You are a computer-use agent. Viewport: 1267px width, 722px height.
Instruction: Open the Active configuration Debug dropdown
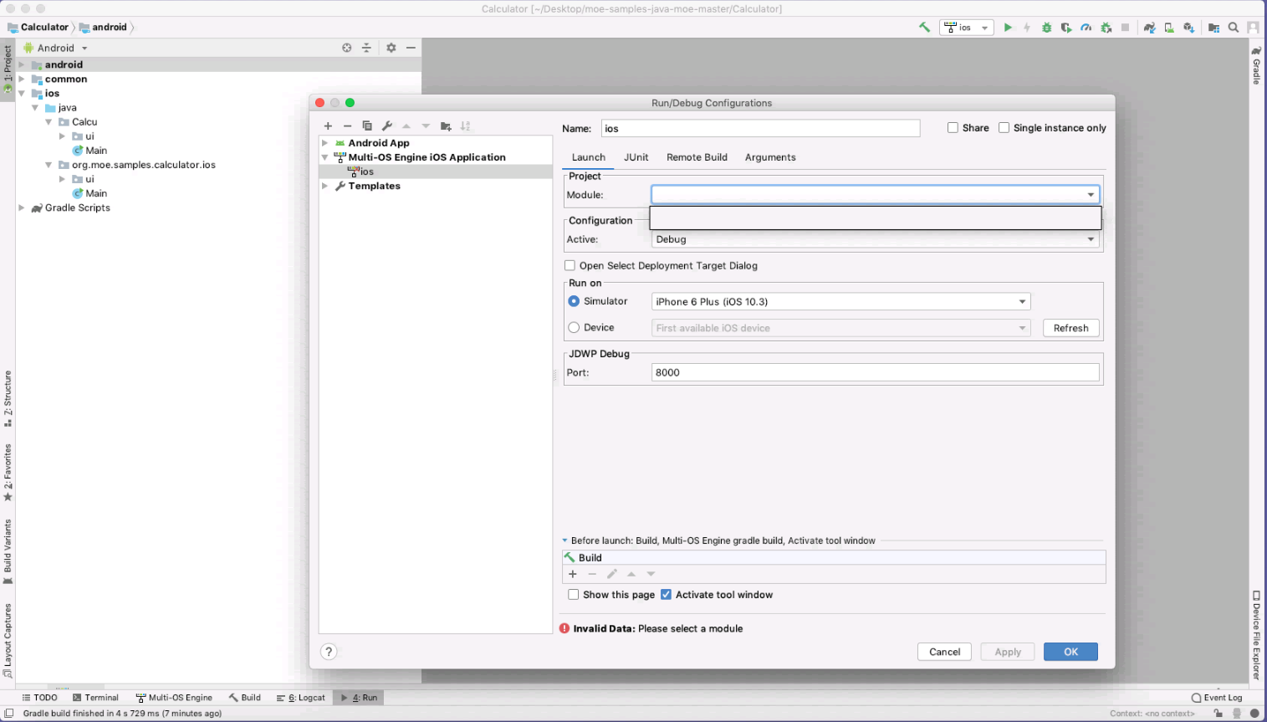(875, 239)
